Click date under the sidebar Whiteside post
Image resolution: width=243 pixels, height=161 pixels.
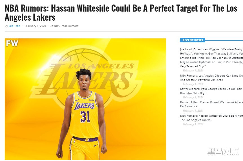pos(193,124)
